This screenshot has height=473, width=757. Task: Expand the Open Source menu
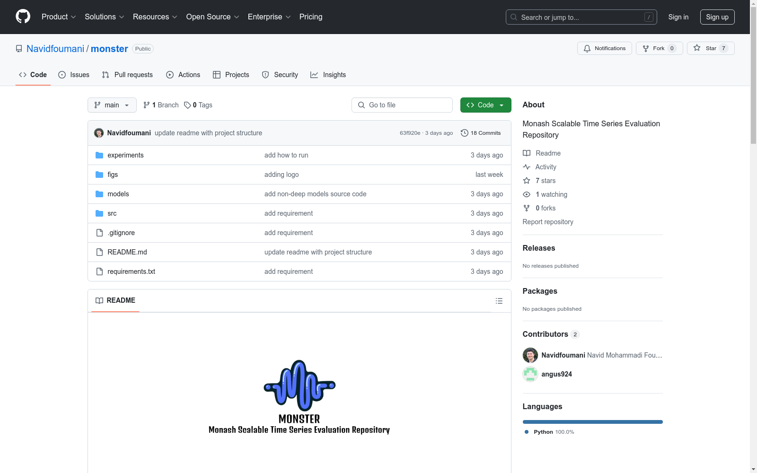tap(213, 17)
